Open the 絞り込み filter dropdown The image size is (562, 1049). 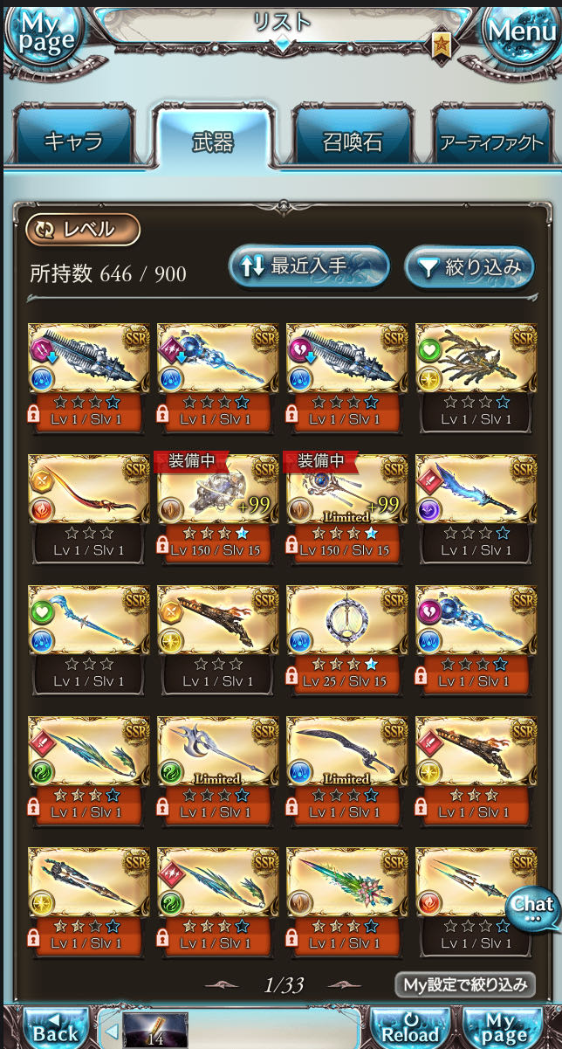(x=469, y=266)
